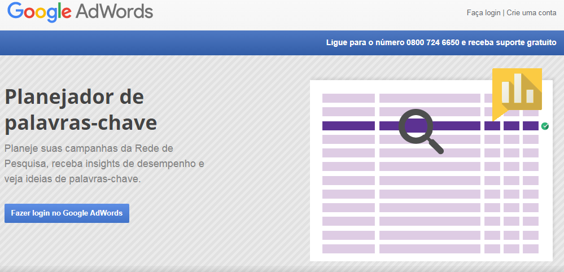Click the magnifying glass illustration icon
Screen dimensions: 564x272
click(421, 131)
